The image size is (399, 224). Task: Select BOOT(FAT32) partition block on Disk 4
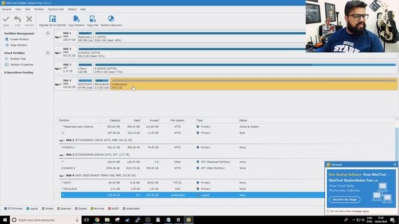pos(85,84)
